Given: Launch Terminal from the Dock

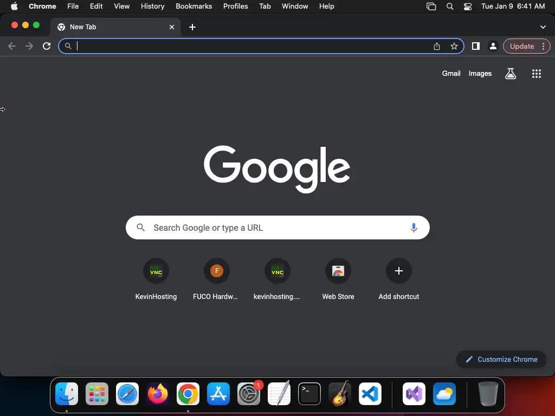Looking at the screenshot, I should coord(309,394).
